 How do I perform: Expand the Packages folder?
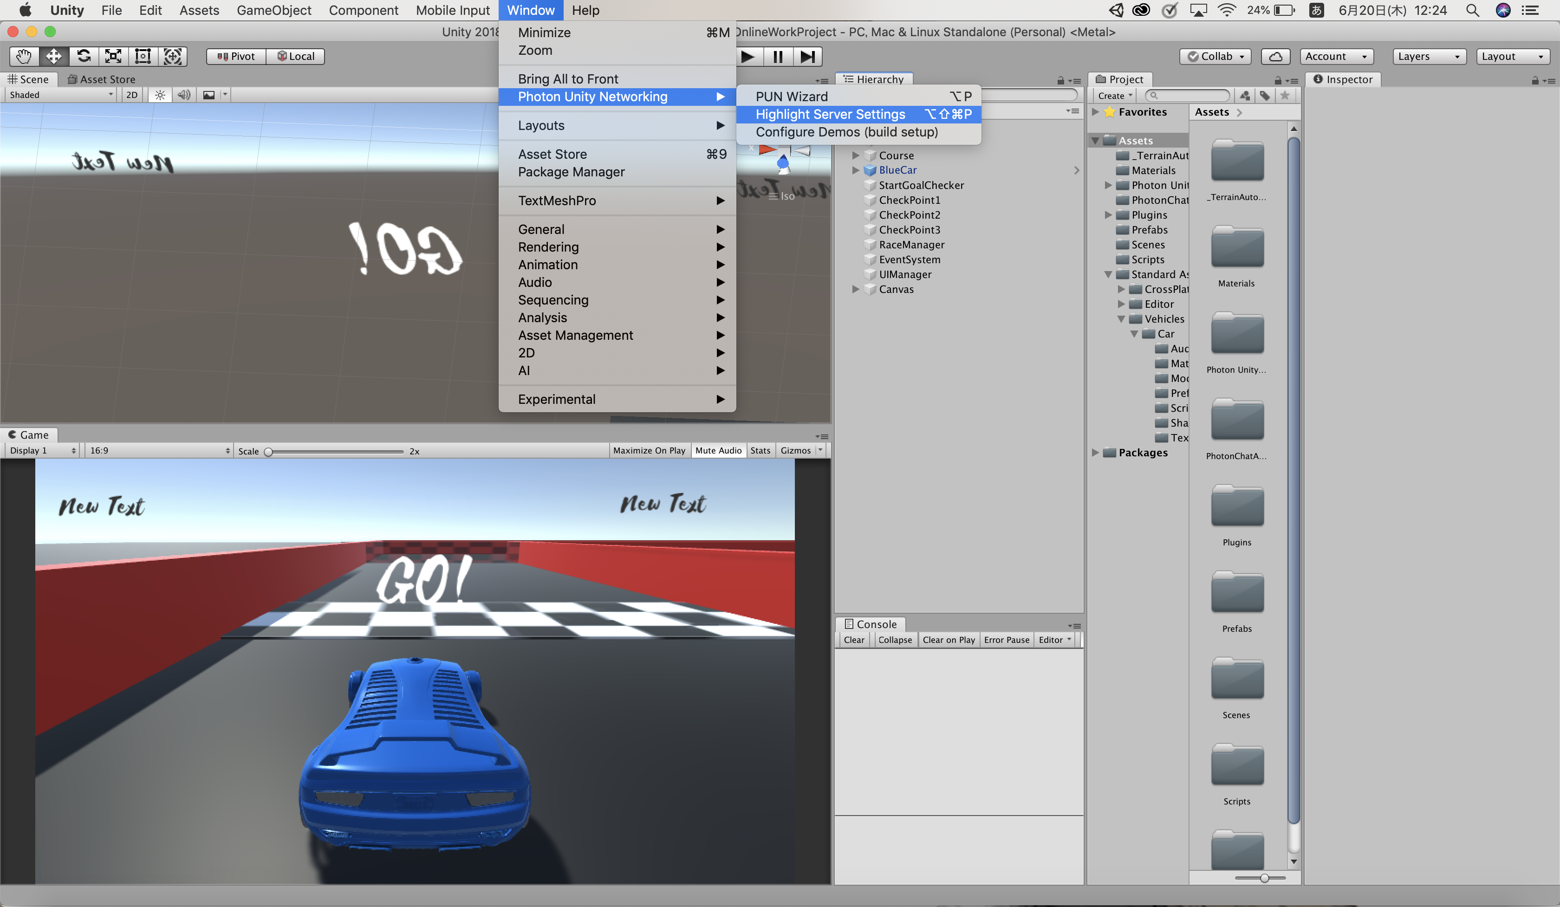1095,452
